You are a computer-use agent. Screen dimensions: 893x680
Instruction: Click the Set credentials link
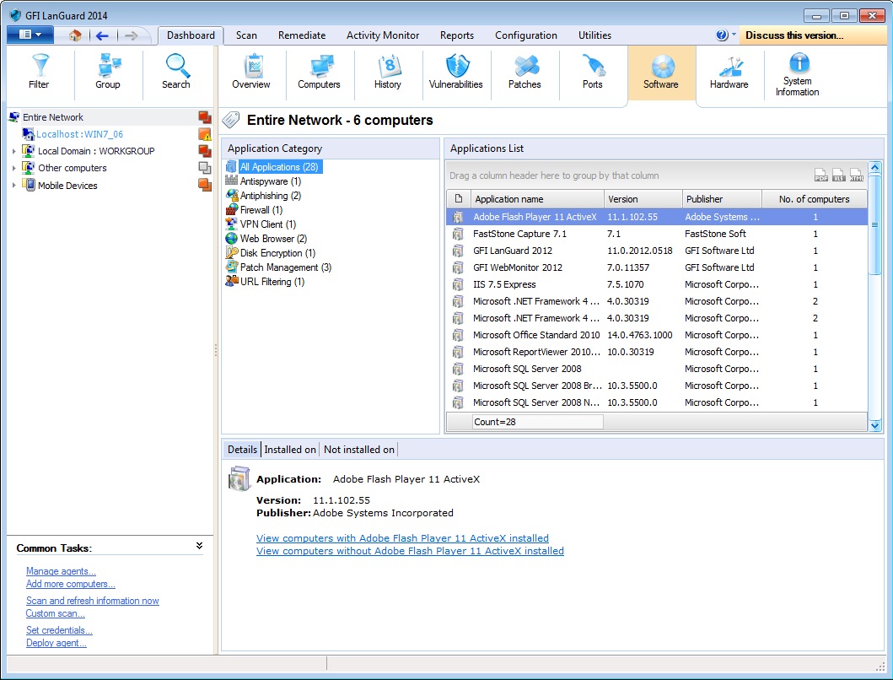[59, 630]
